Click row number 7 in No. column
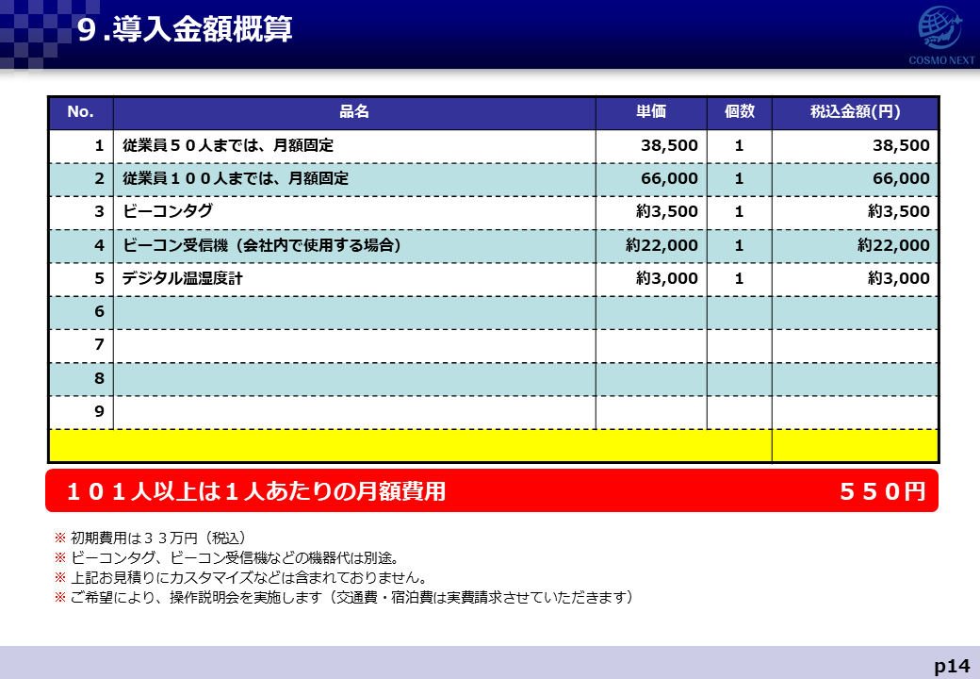Image resolution: width=980 pixels, height=679 pixels. 99,344
